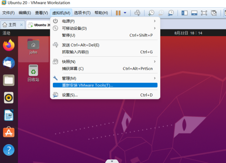Expand the 快照(N) submenu
This screenshot has height=163, width=226.
click(x=105, y=61)
